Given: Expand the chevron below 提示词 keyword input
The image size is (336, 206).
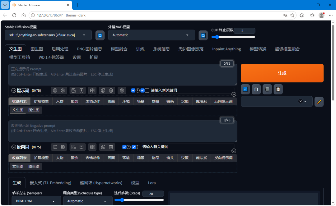Looking at the screenshot, I should click(234, 94).
